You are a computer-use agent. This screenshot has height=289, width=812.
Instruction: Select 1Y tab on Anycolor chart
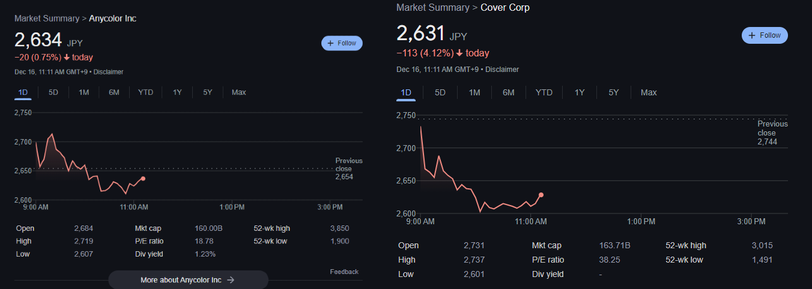pyautogui.click(x=177, y=92)
